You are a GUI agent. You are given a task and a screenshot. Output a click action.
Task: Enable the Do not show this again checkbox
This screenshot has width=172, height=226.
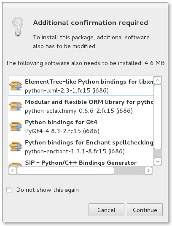point(9,190)
